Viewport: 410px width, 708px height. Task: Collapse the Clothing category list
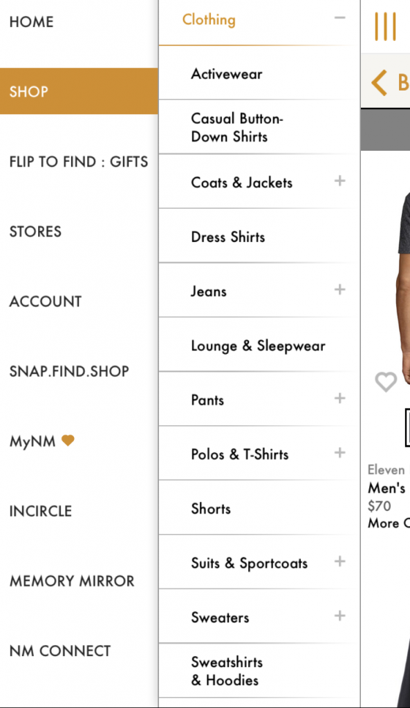tap(340, 18)
